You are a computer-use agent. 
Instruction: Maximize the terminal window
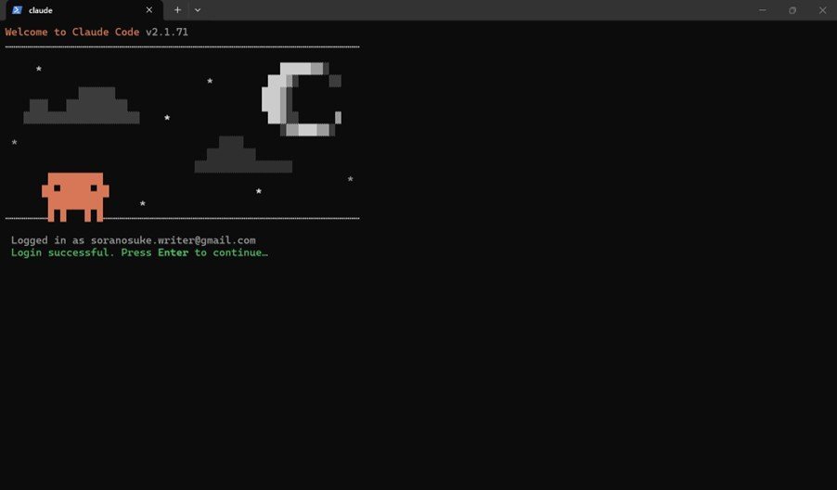[792, 10]
